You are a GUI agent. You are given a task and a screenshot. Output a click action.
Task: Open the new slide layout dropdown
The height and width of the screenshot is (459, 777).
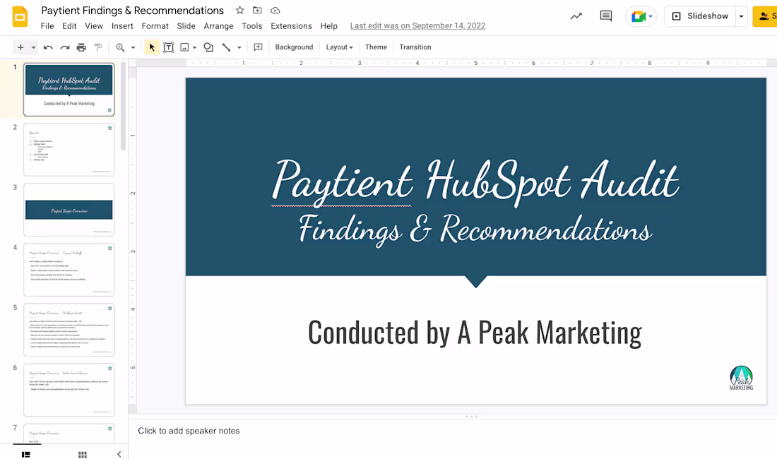(x=31, y=47)
